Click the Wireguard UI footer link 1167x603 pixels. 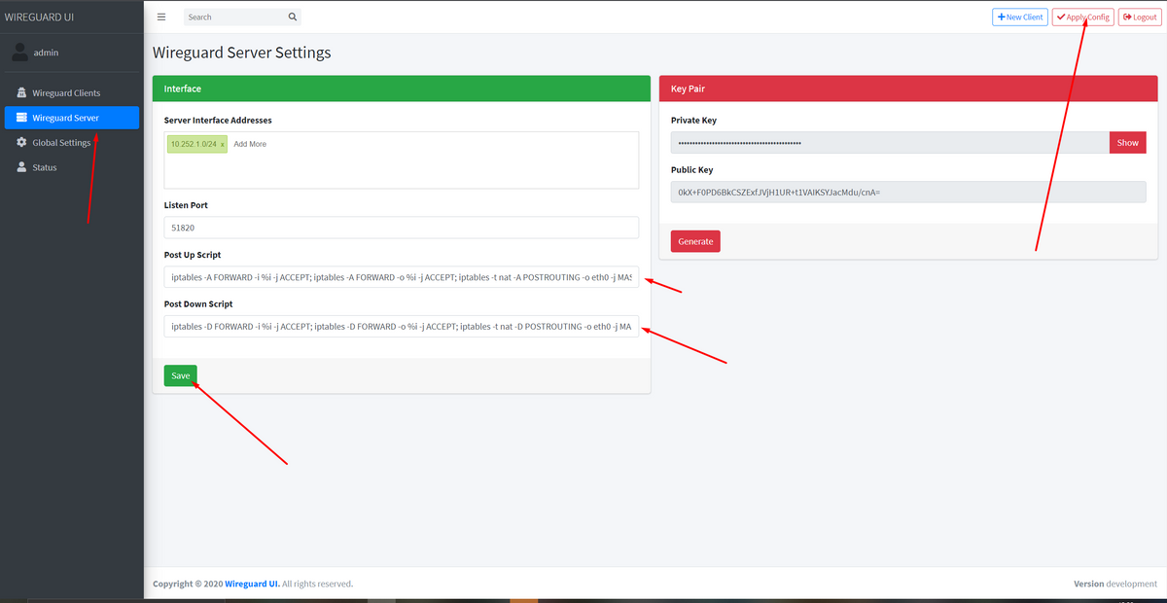pyautogui.click(x=252, y=584)
